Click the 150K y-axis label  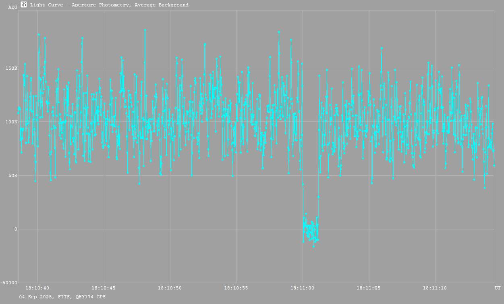tap(11, 68)
